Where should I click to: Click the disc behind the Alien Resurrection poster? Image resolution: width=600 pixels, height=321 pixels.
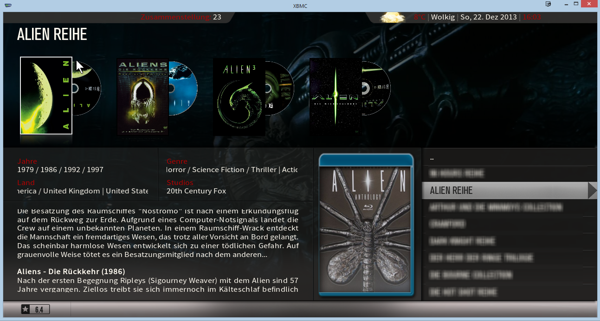point(376,88)
